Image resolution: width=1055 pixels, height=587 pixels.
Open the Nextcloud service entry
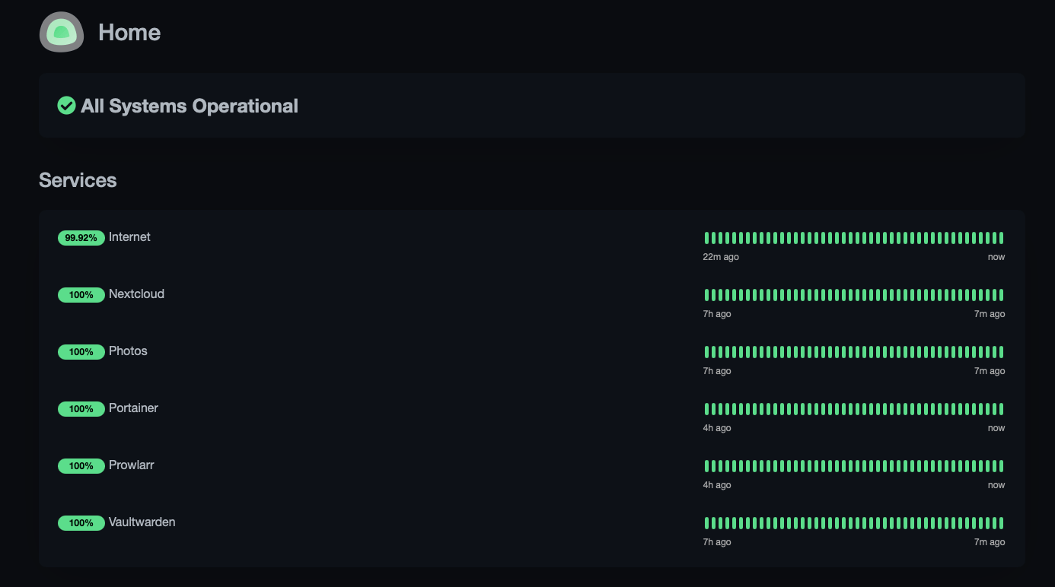[x=137, y=294]
